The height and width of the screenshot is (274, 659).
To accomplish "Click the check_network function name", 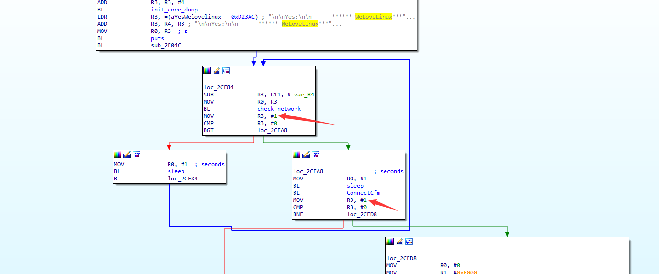I will point(279,109).
